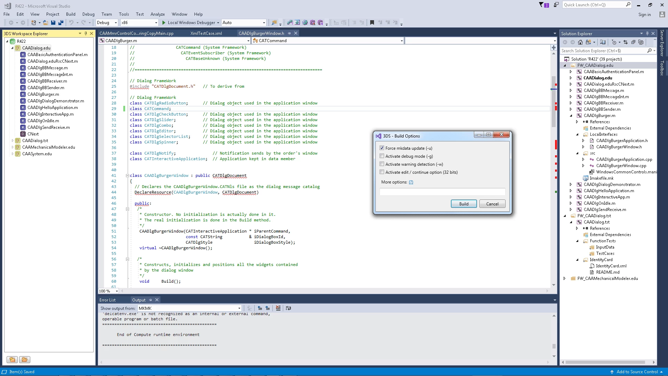668x376 pixels.
Task: Click the Save All toolbar icon
Action: (61, 23)
